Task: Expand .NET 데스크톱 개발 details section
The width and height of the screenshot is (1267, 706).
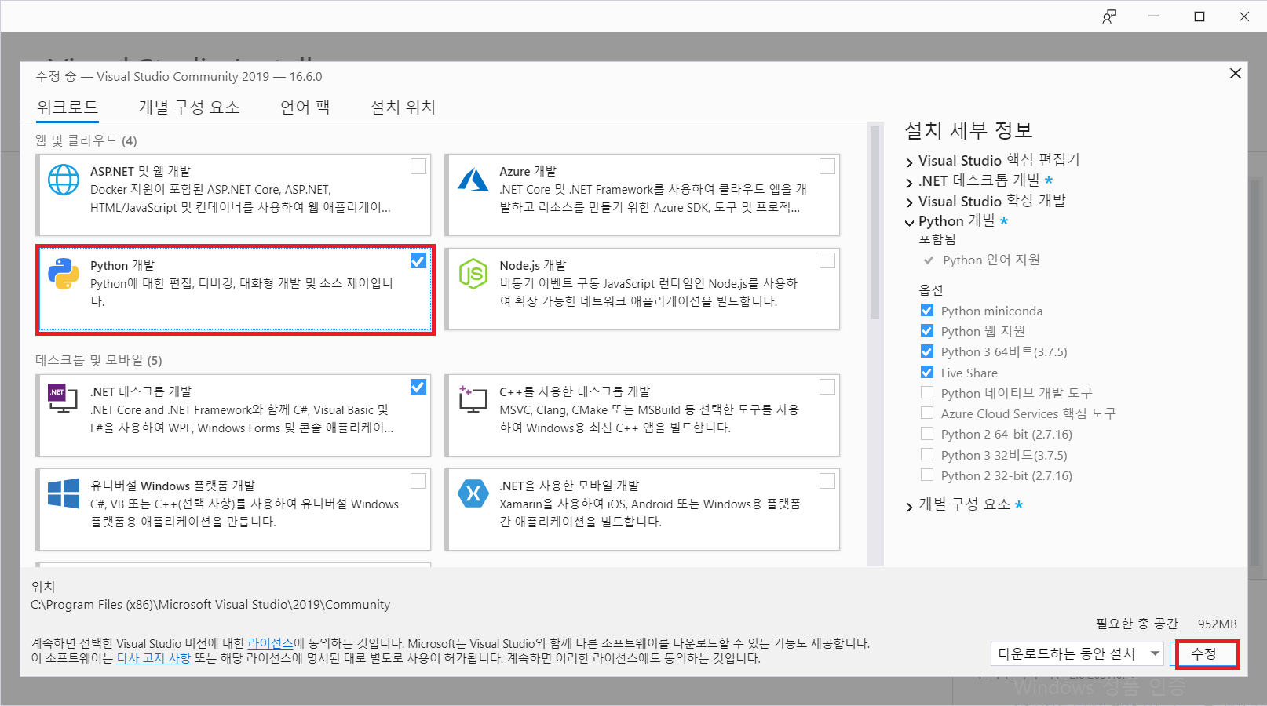Action: click(909, 182)
